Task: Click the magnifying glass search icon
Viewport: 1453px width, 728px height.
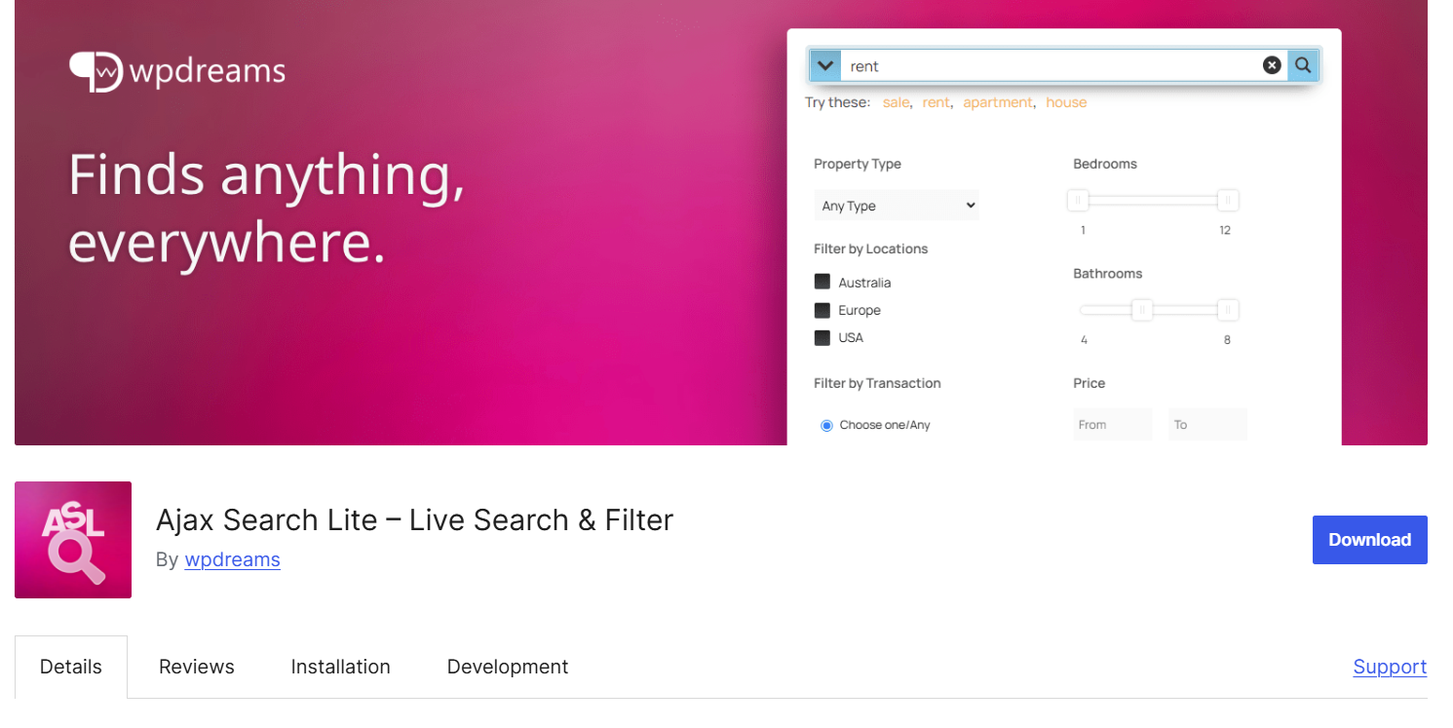Action: 1303,65
